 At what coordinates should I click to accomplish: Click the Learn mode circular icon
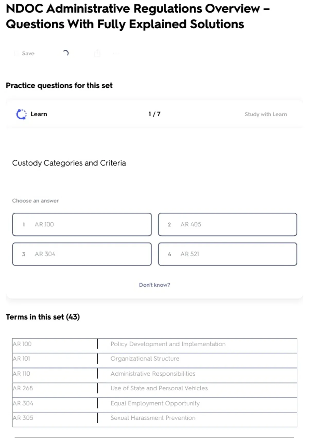[x=21, y=114]
